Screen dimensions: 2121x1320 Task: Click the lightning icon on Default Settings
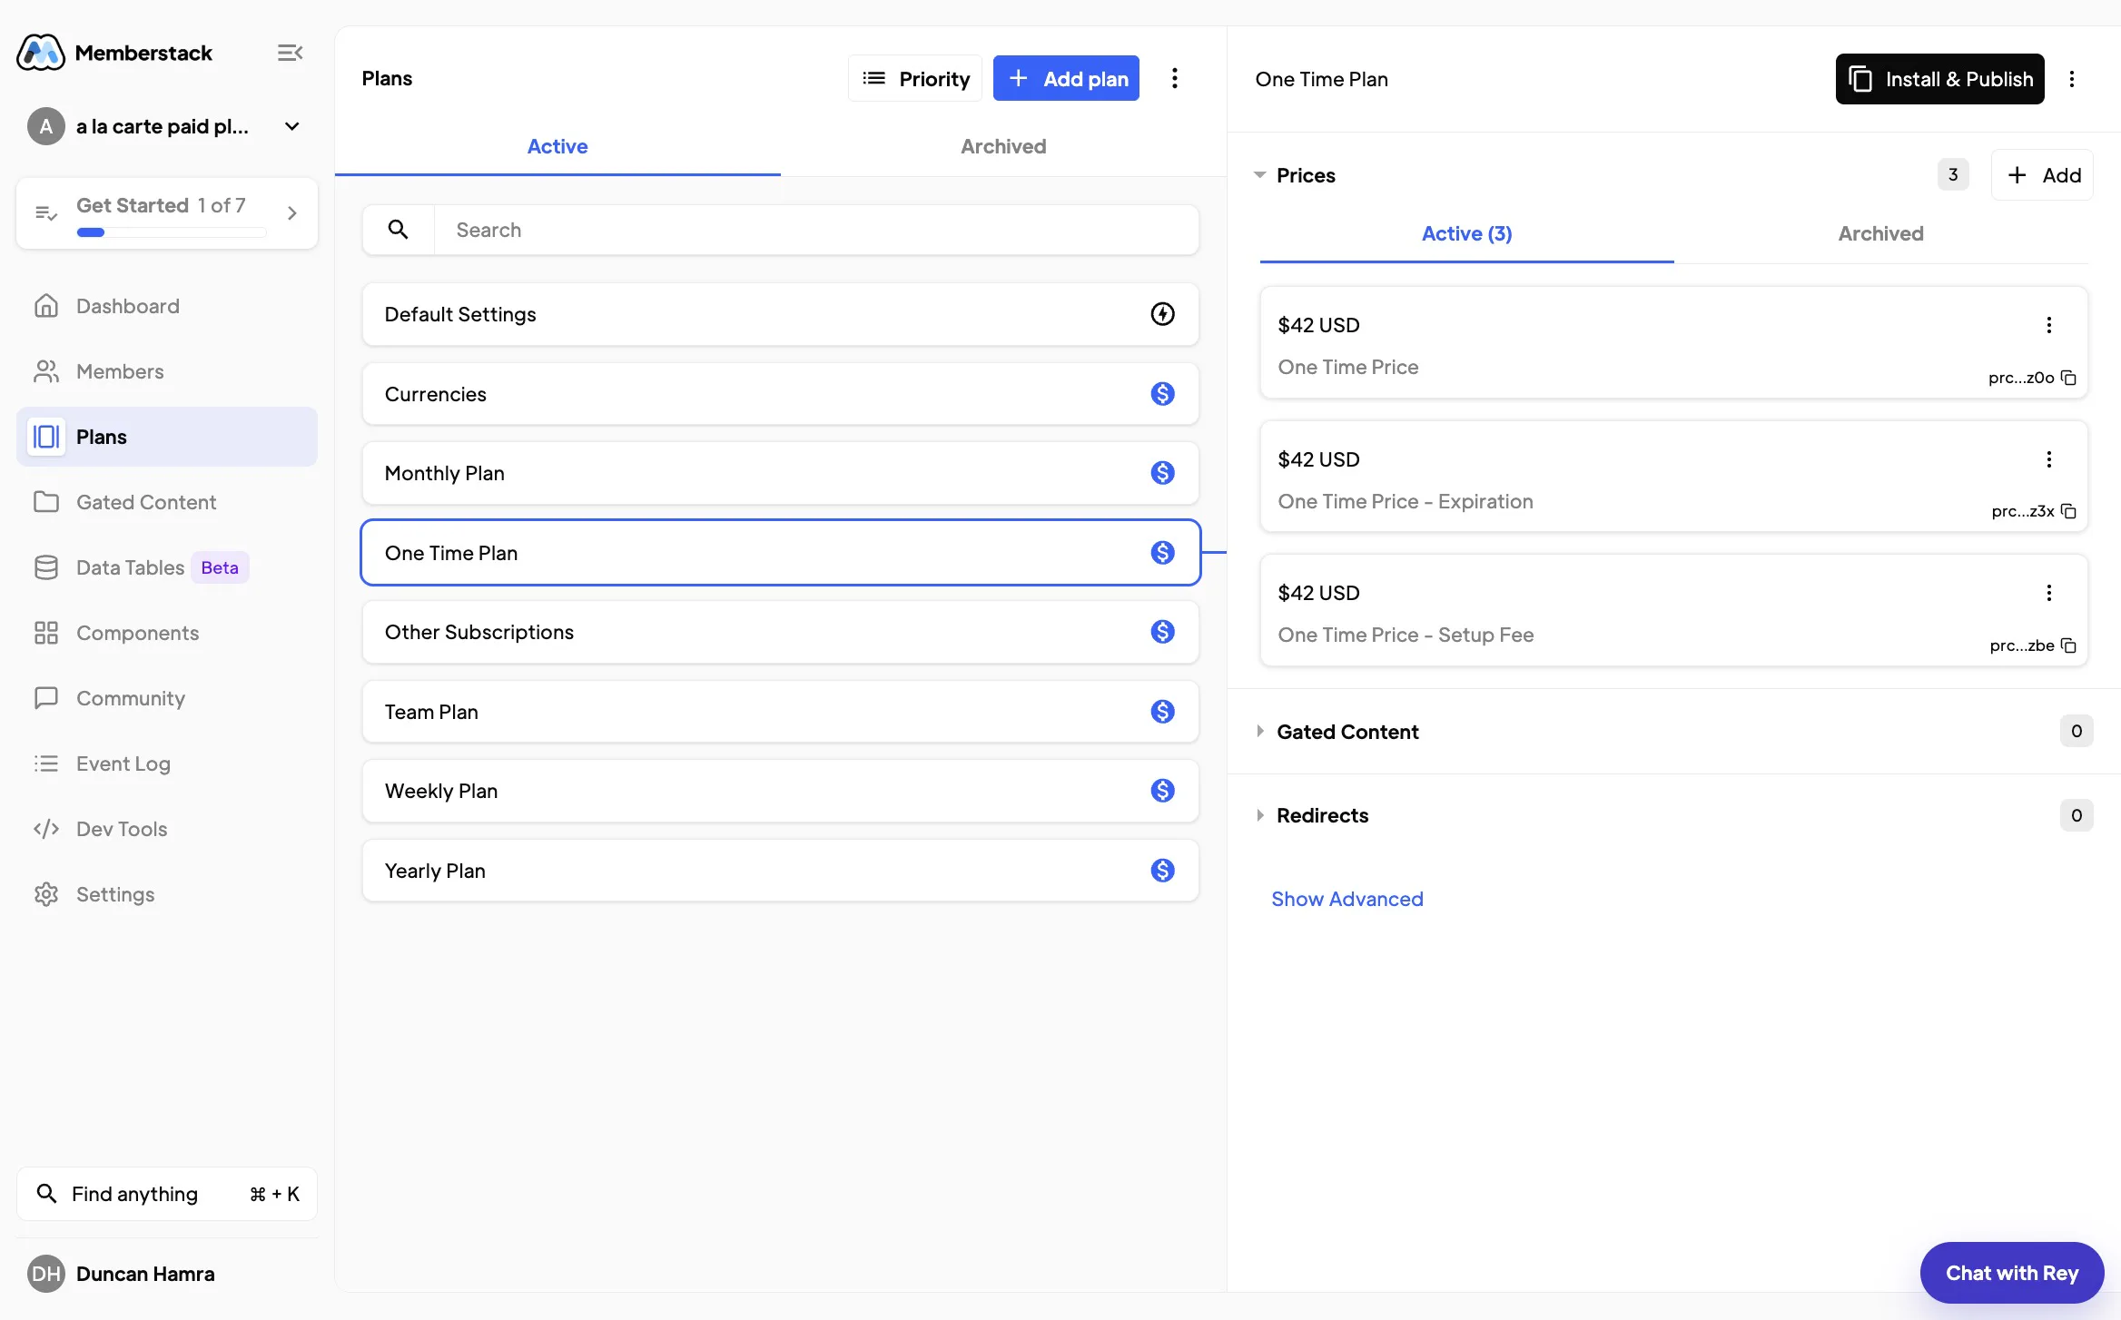(1163, 314)
